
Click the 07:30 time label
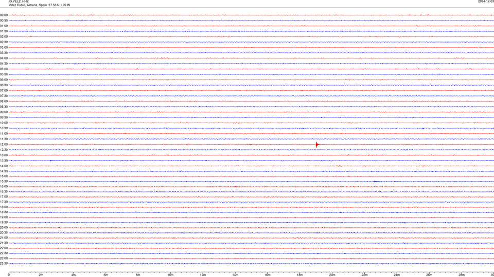point(4,96)
